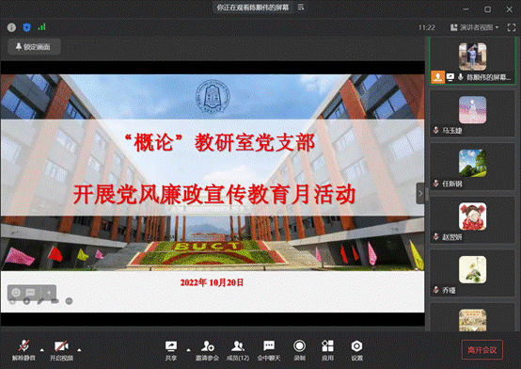Open the invite participants (邀请参会) icon
Viewport: 521px width, 369px height.
[x=207, y=350]
